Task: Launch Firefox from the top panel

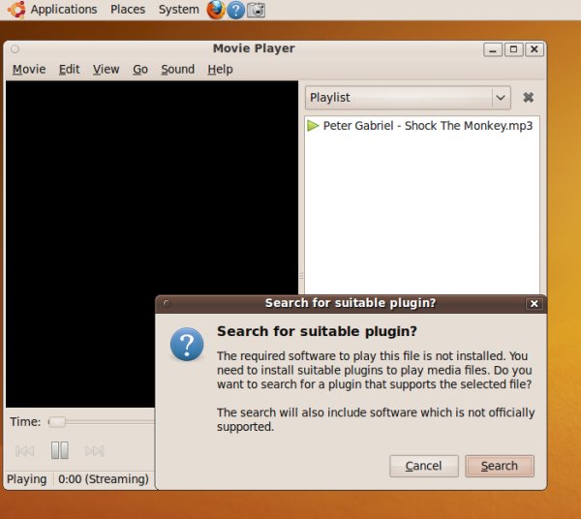Action: coord(216,10)
